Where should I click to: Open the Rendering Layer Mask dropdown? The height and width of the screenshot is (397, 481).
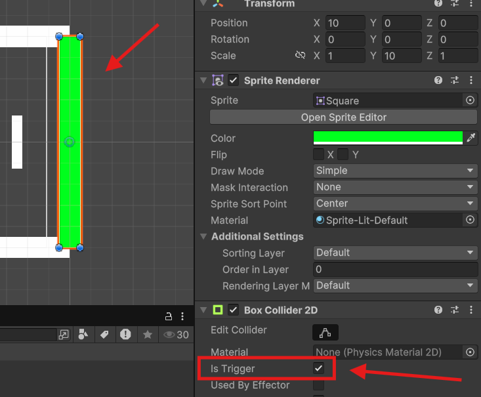point(395,285)
